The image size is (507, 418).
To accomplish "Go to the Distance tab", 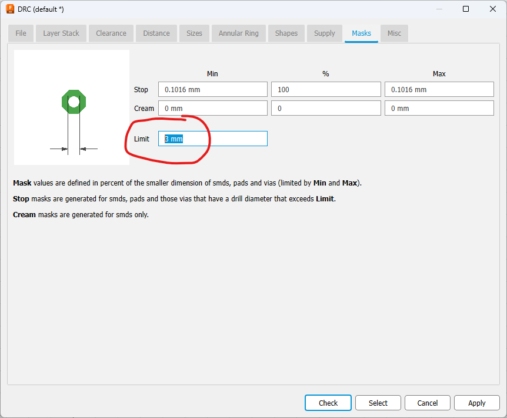I will pos(156,33).
